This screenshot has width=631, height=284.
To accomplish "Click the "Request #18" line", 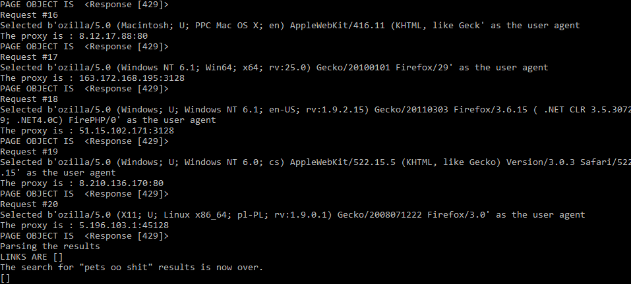I will coord(29,99).
